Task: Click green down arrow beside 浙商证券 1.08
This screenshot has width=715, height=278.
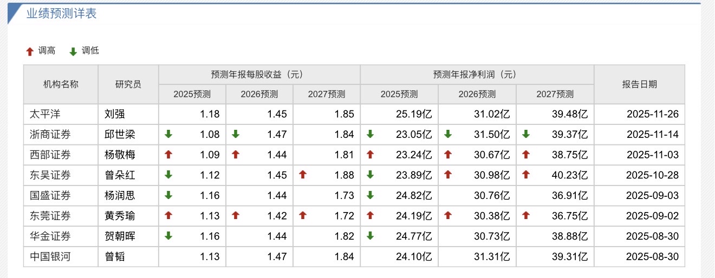Action: (168, 134)
